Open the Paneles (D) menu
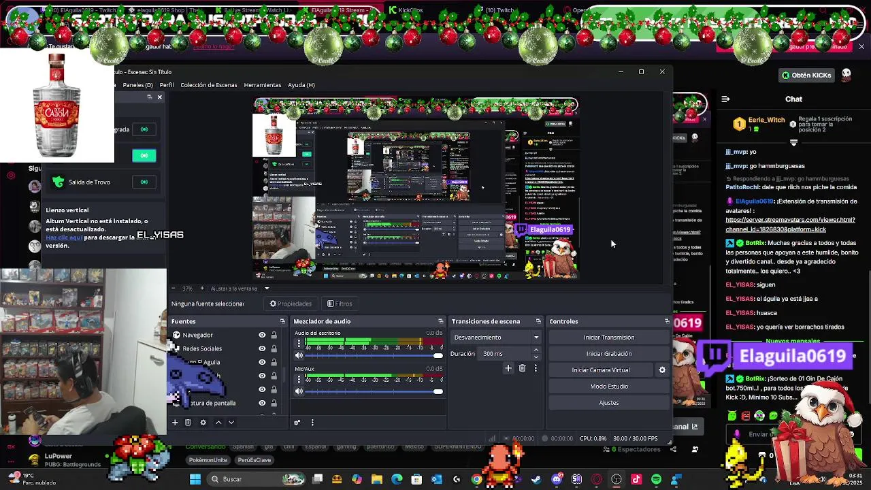 click(x=137, y=85)
